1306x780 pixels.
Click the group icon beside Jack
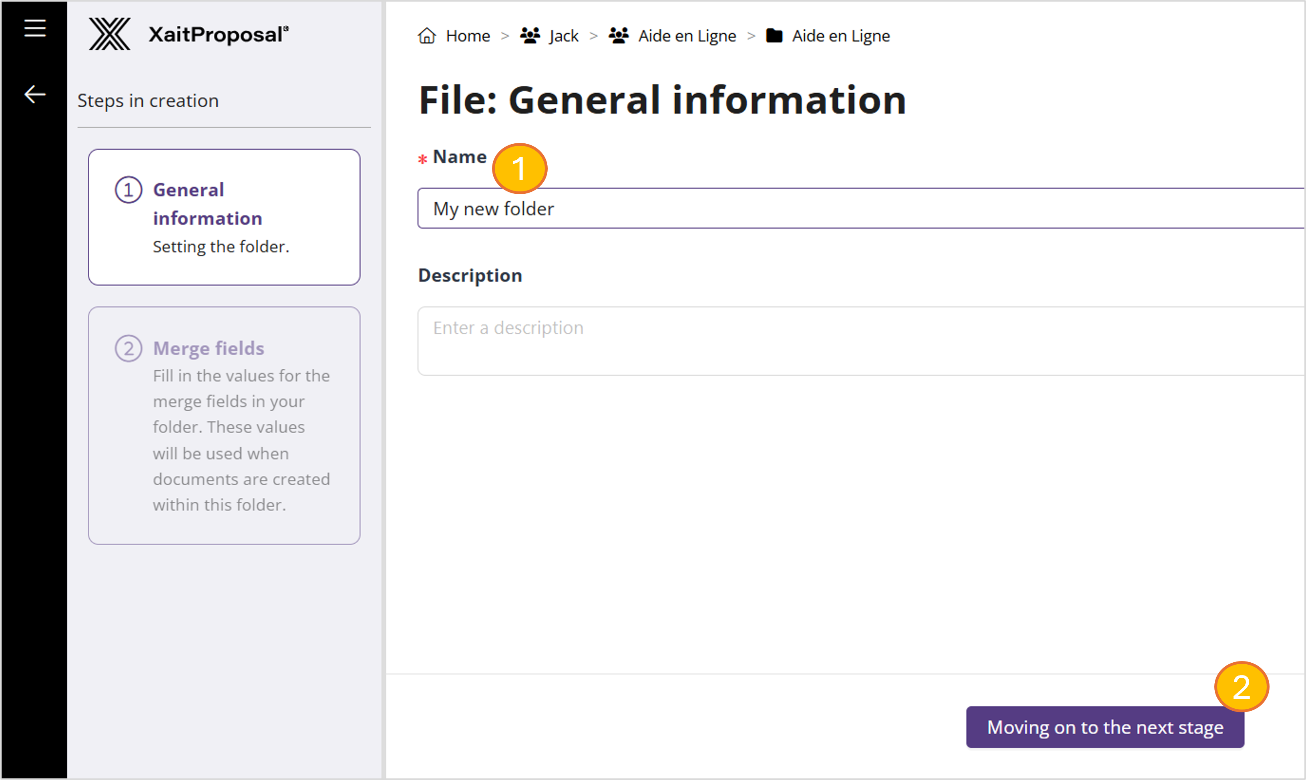pyautogui.click(x=530, y=36)
